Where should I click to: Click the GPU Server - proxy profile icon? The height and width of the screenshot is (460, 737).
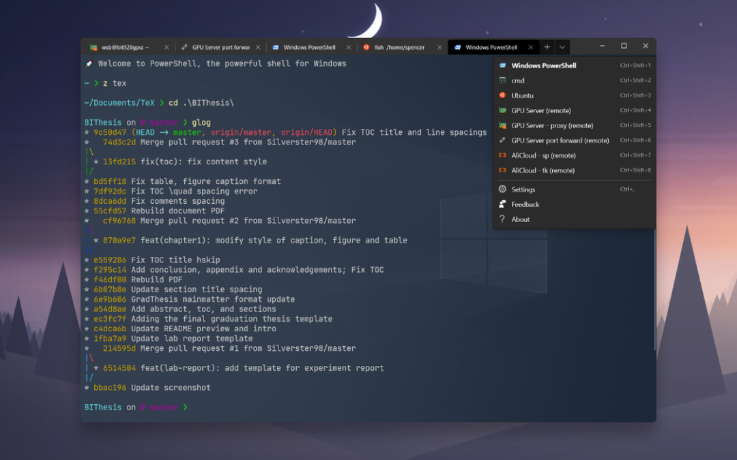click(x=503, y=125)
